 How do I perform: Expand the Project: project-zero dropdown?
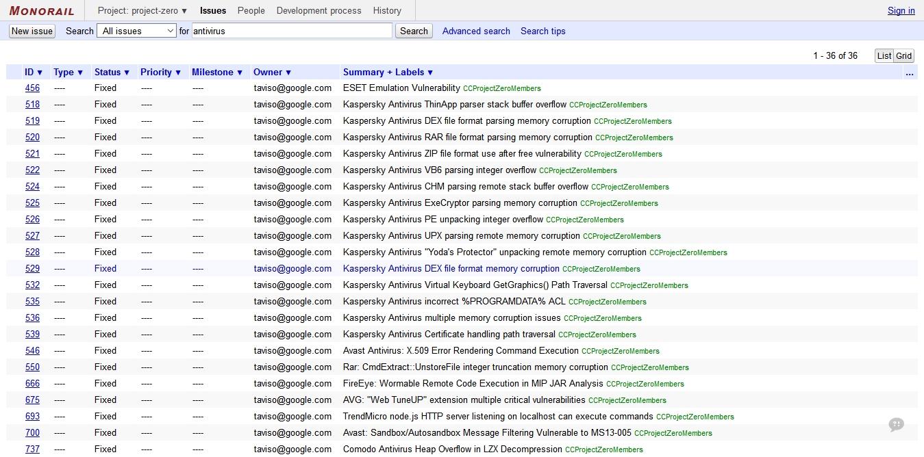click(x=142, y=10)
